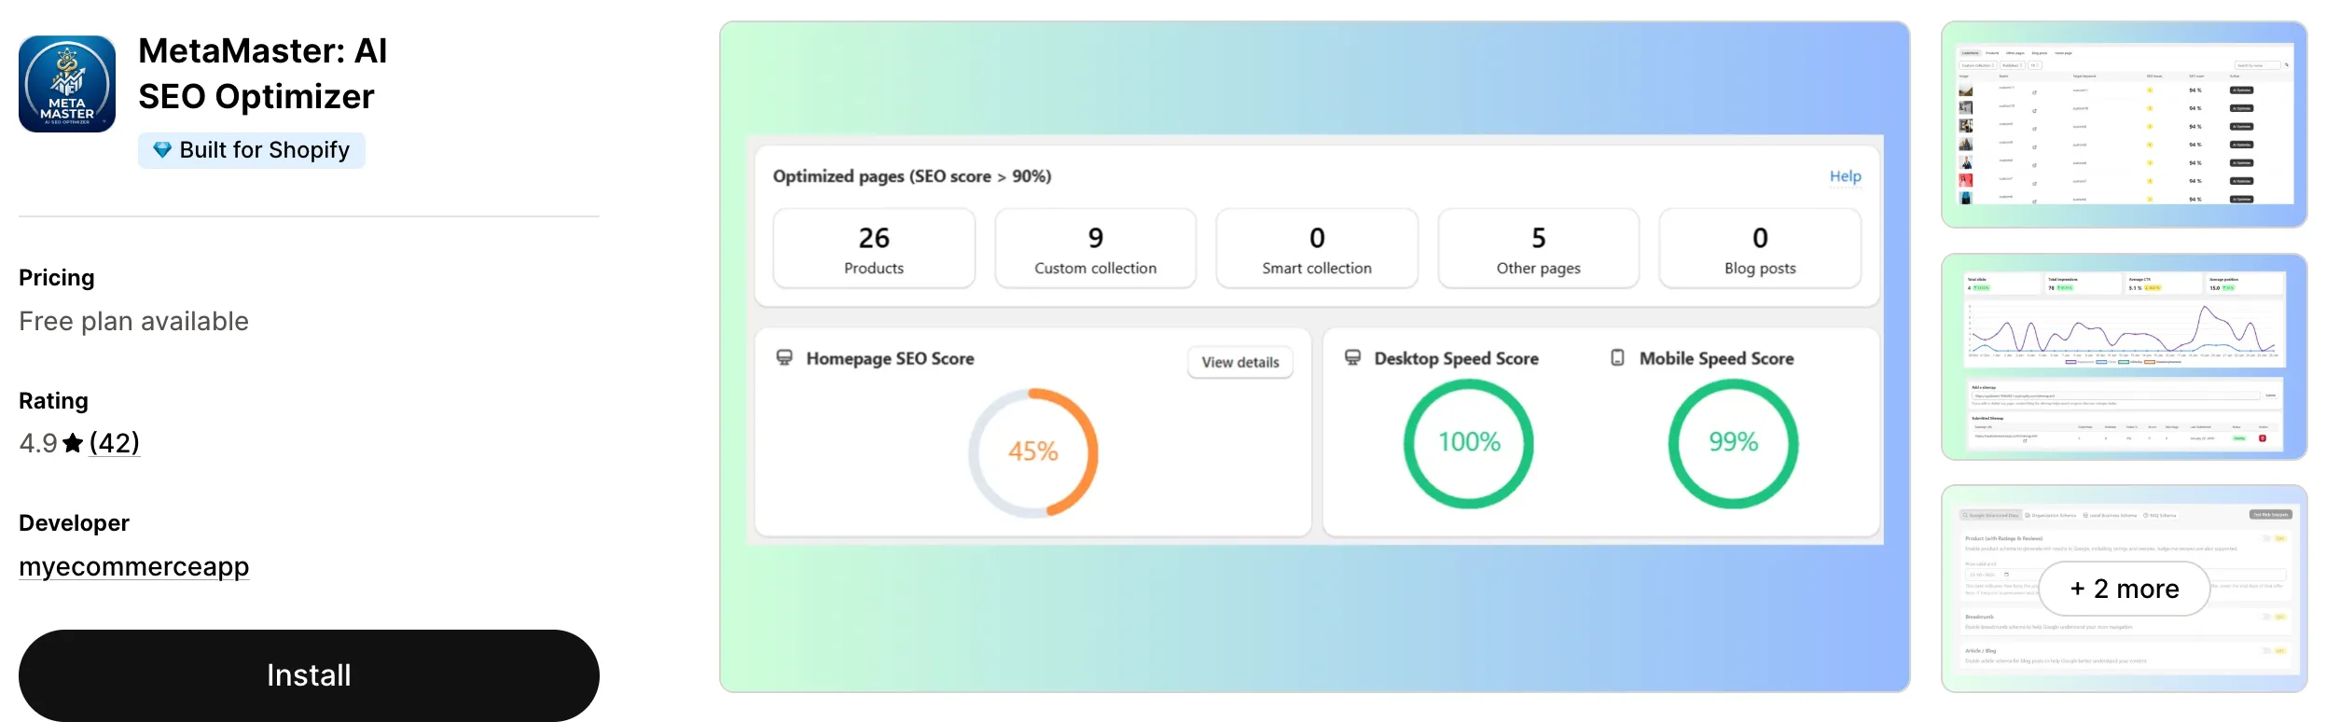Click the 45% homepage score gauge
The width and height of the screenshot is (2326, 722).
click(x=1032, y=452)
